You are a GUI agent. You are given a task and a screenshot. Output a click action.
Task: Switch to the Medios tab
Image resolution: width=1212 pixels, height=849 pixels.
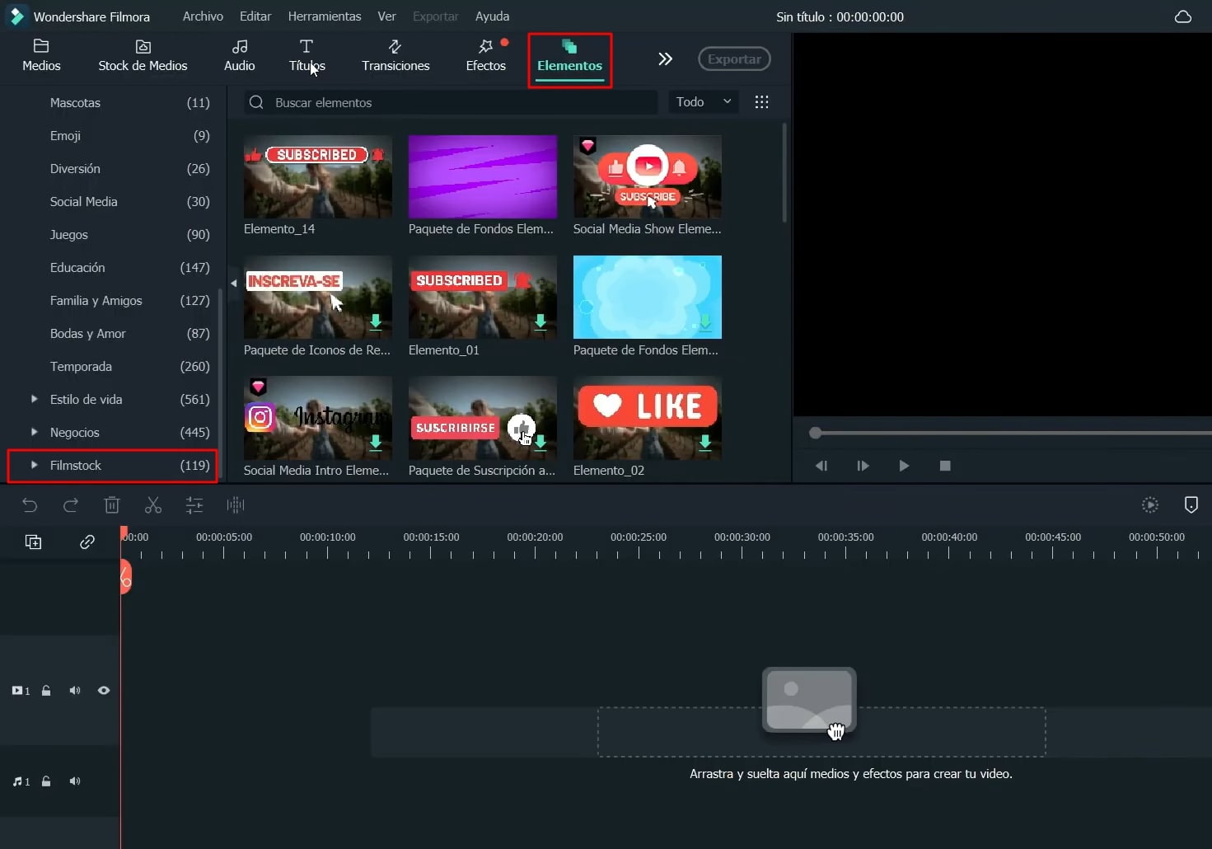(x=41, y=56)
